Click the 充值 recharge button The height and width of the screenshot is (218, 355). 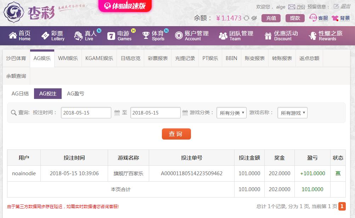pos(271,18)
